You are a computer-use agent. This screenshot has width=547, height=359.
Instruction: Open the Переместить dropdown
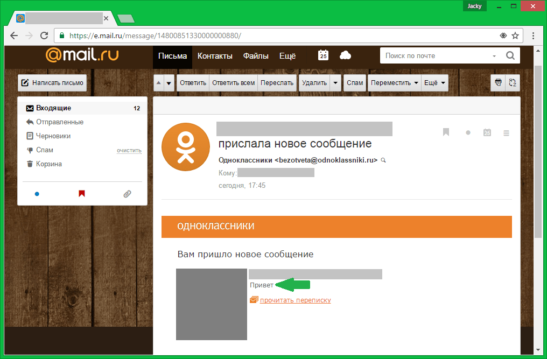click(394, 83)
